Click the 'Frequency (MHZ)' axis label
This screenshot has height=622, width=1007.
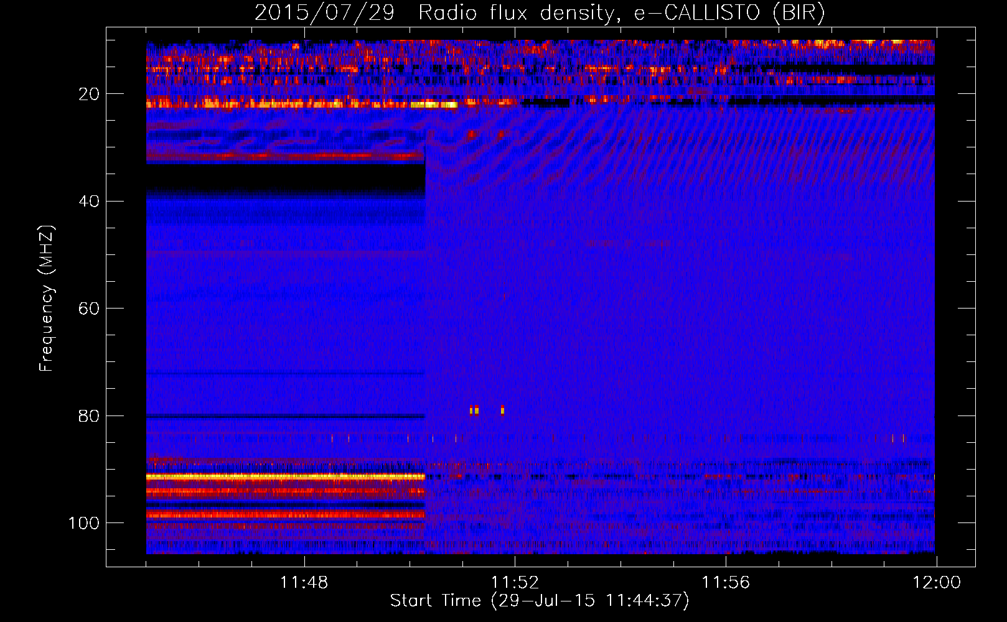coord(47,299)
